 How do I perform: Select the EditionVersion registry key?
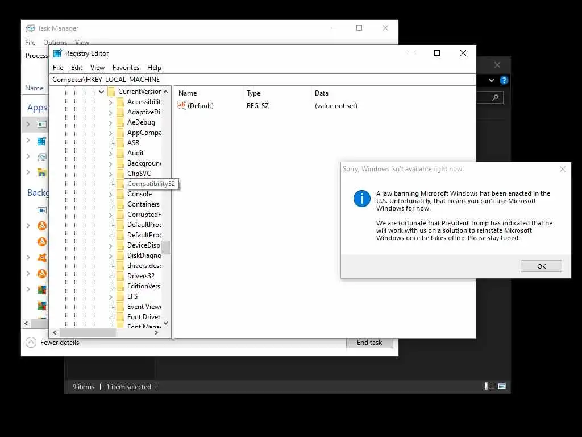[x=144, y=286]
